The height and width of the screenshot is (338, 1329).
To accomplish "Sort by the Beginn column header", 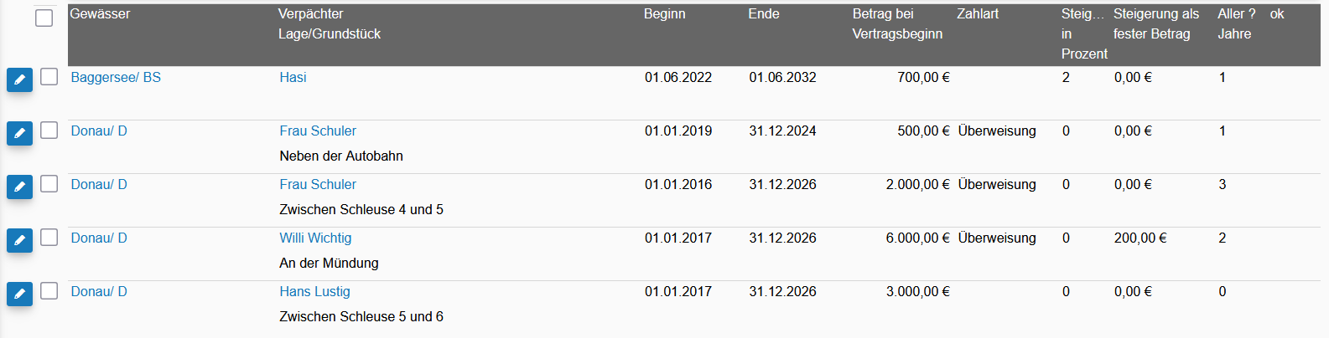I will click(664, 13).
